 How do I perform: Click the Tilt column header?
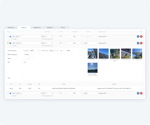tap(39, 84)
